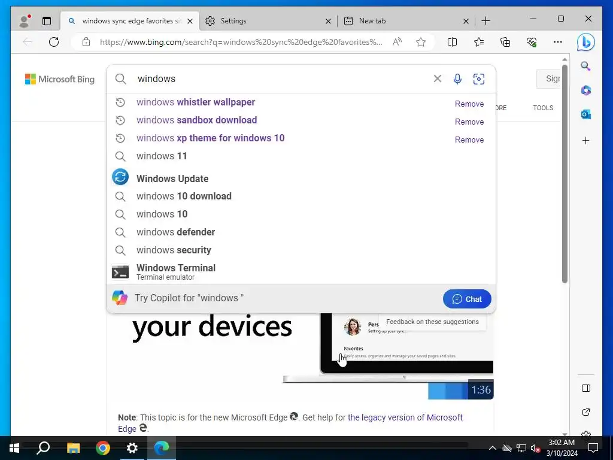Add a sidebar app with plus
Image resolution: width=613 pixels, height=460 pixels.
585,140
